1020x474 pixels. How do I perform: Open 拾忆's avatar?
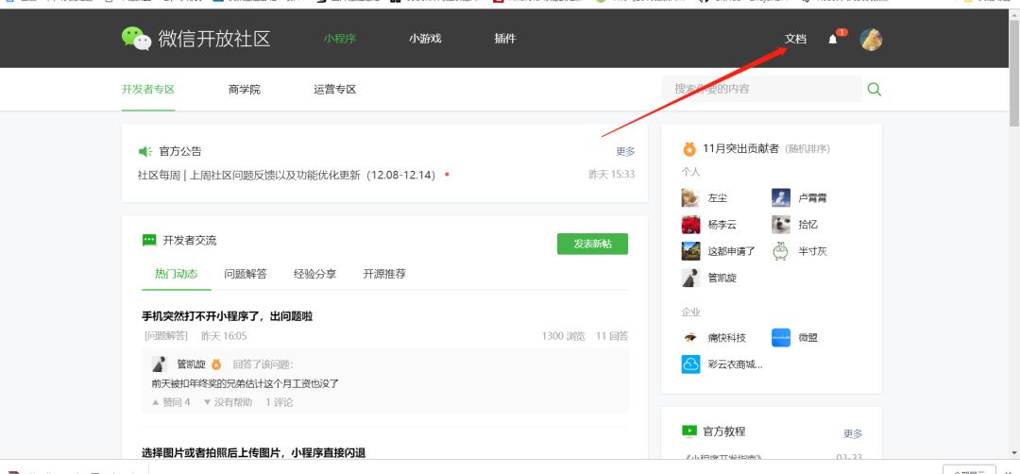click(781, 225)
